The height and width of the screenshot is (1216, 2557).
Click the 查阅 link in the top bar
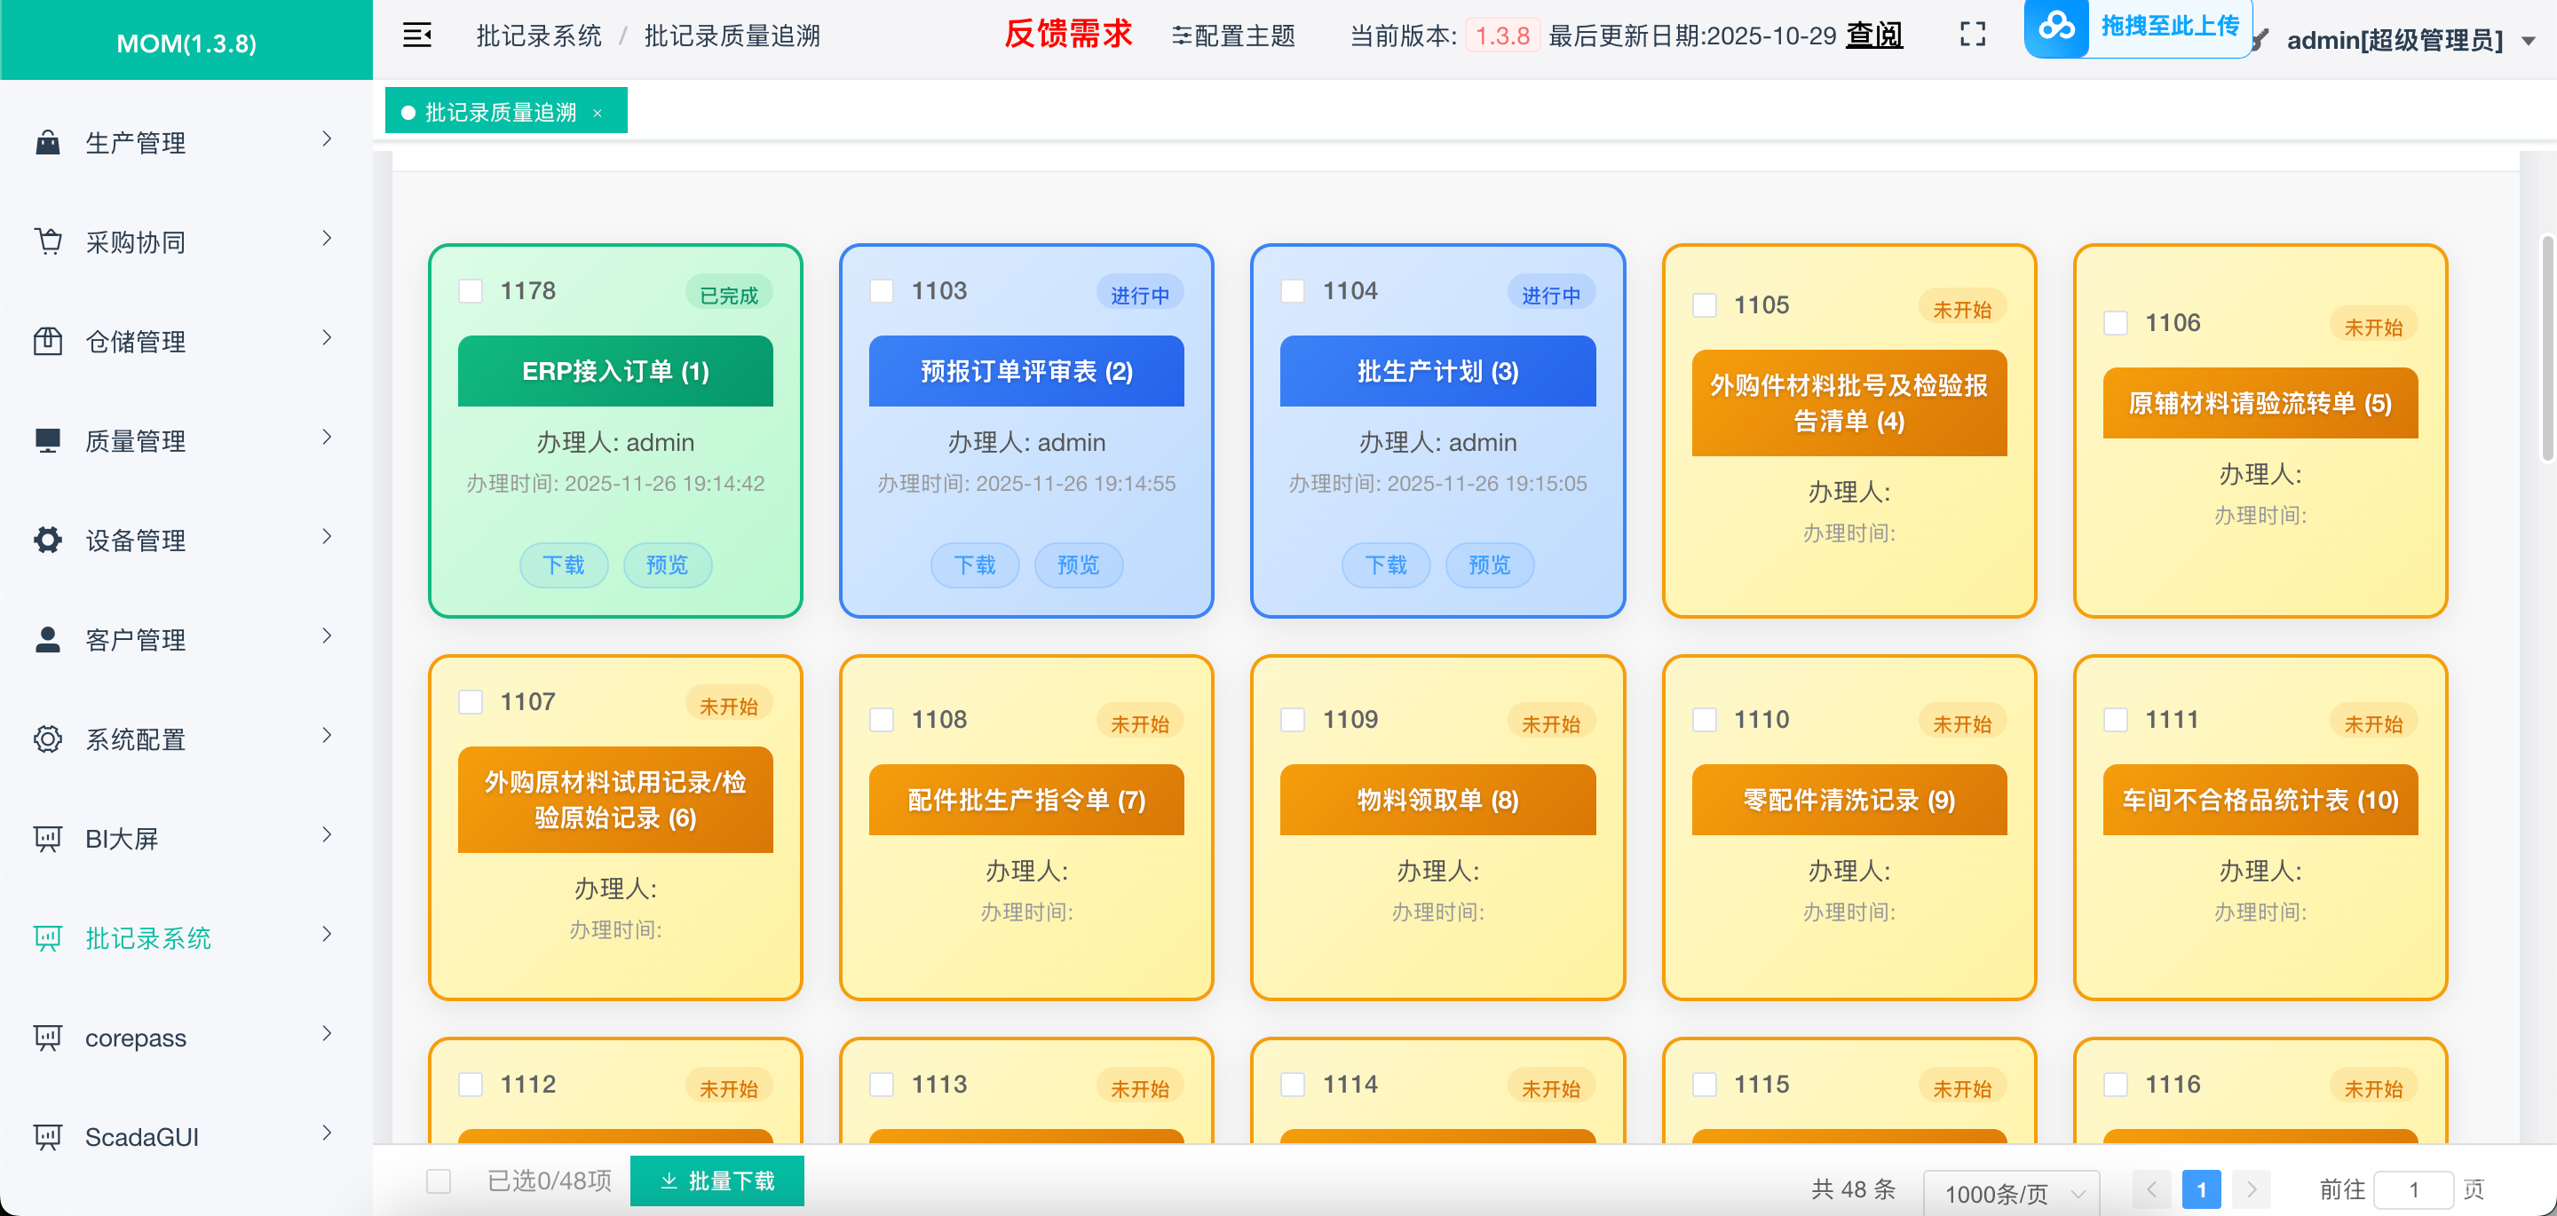1872,35
